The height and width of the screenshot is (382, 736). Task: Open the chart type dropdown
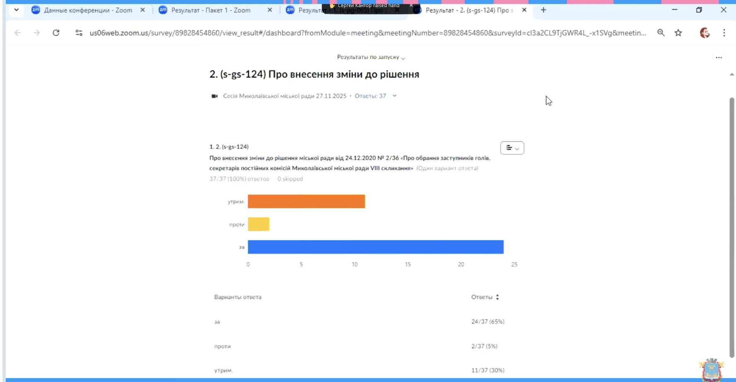[x=512, y=148]
